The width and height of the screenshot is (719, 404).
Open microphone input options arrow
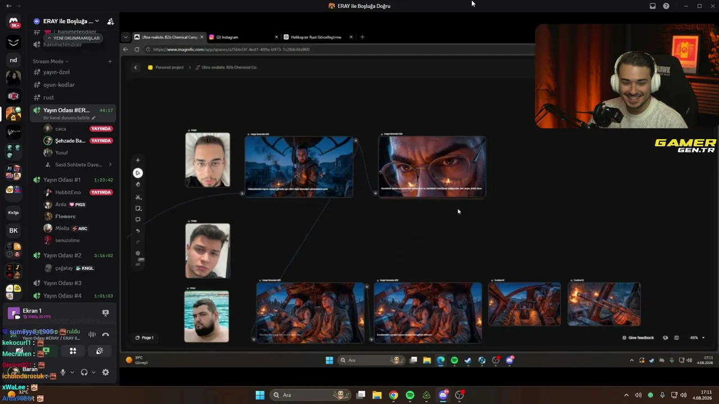click(x=72, y=372)
